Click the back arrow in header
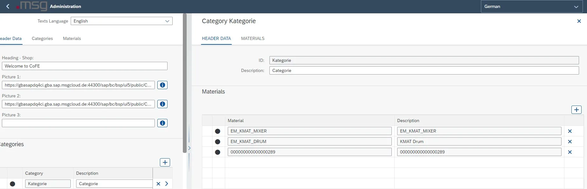The height and width of the screenshot is (189, 587). 8,6
